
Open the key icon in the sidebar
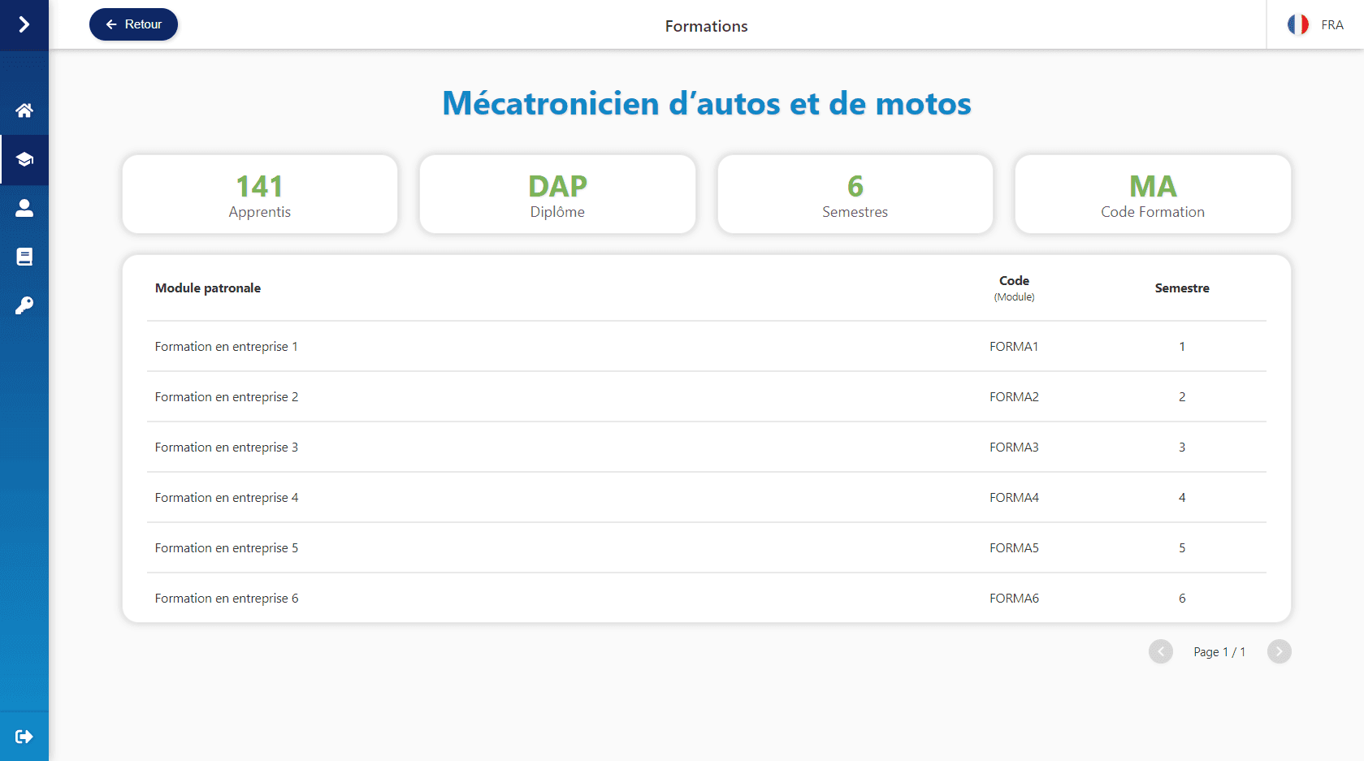(24, 306)
